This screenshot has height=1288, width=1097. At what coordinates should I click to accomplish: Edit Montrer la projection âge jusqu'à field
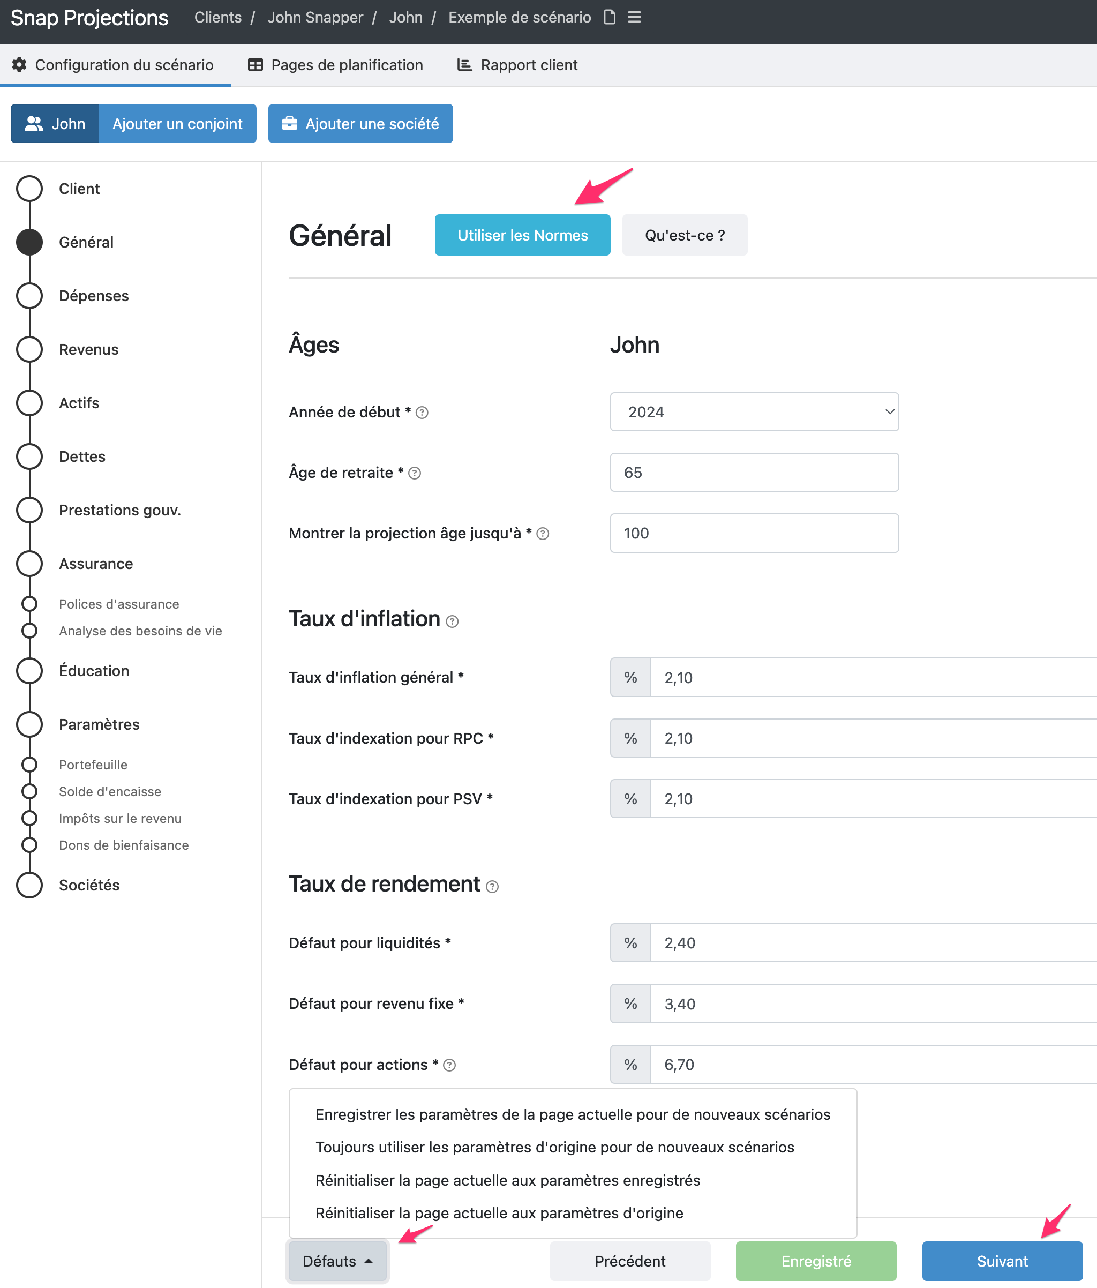click(754, 533)
